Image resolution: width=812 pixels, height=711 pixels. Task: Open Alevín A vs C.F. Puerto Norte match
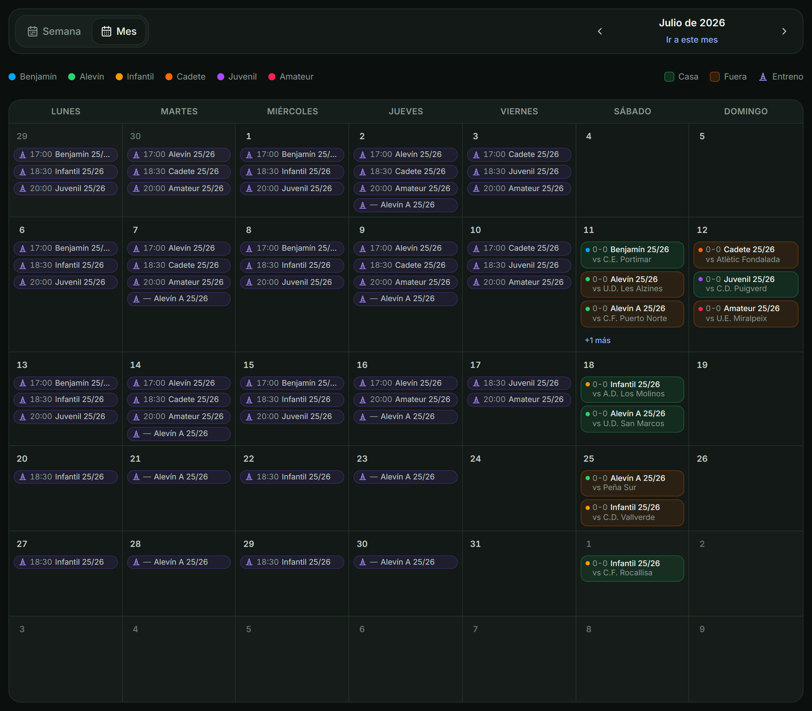pos(632,314)
